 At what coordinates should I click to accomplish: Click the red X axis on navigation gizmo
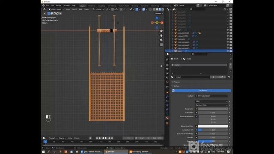tap(162, 23)
